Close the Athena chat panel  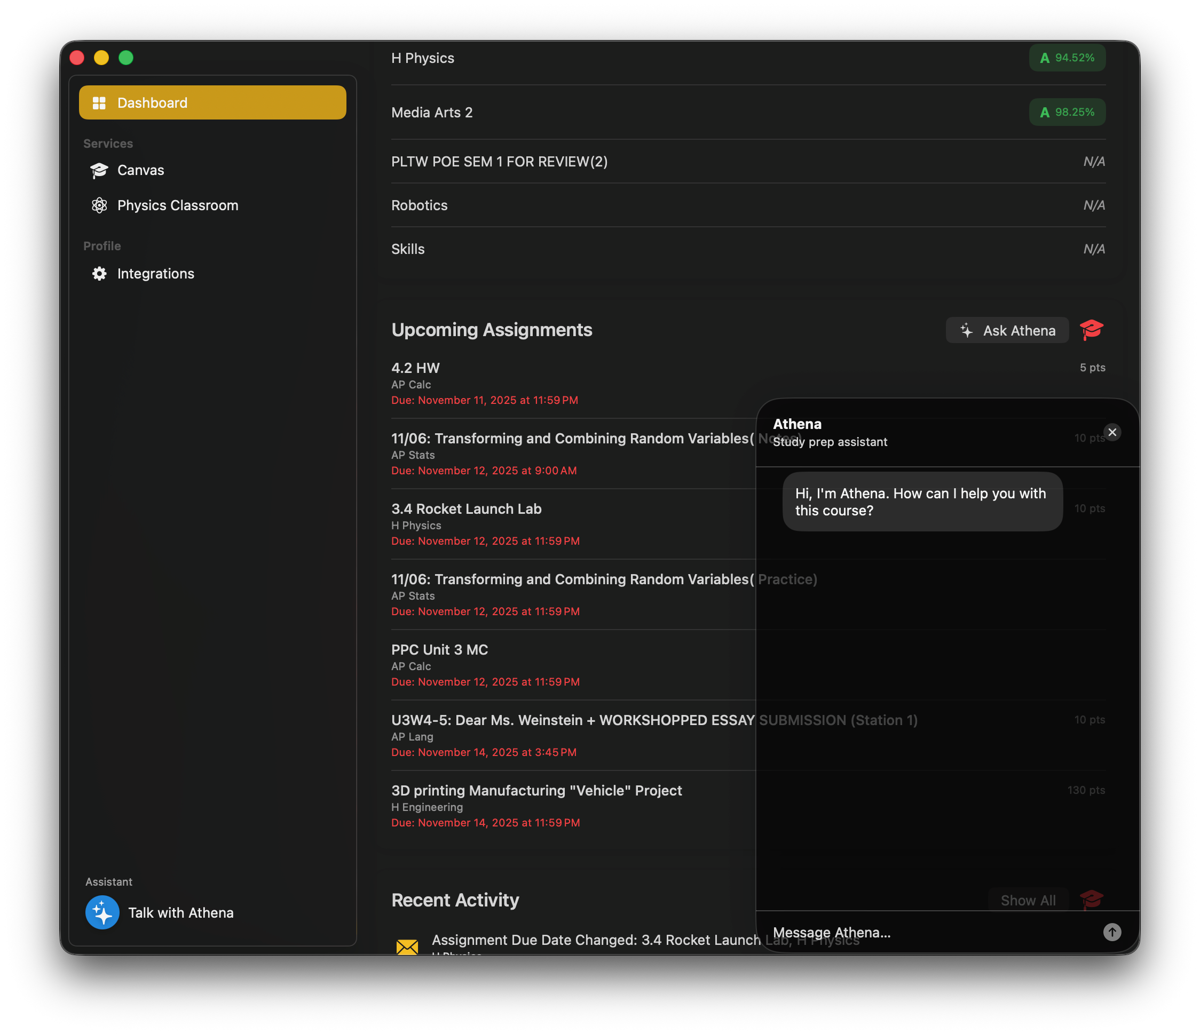(1111, 432)
